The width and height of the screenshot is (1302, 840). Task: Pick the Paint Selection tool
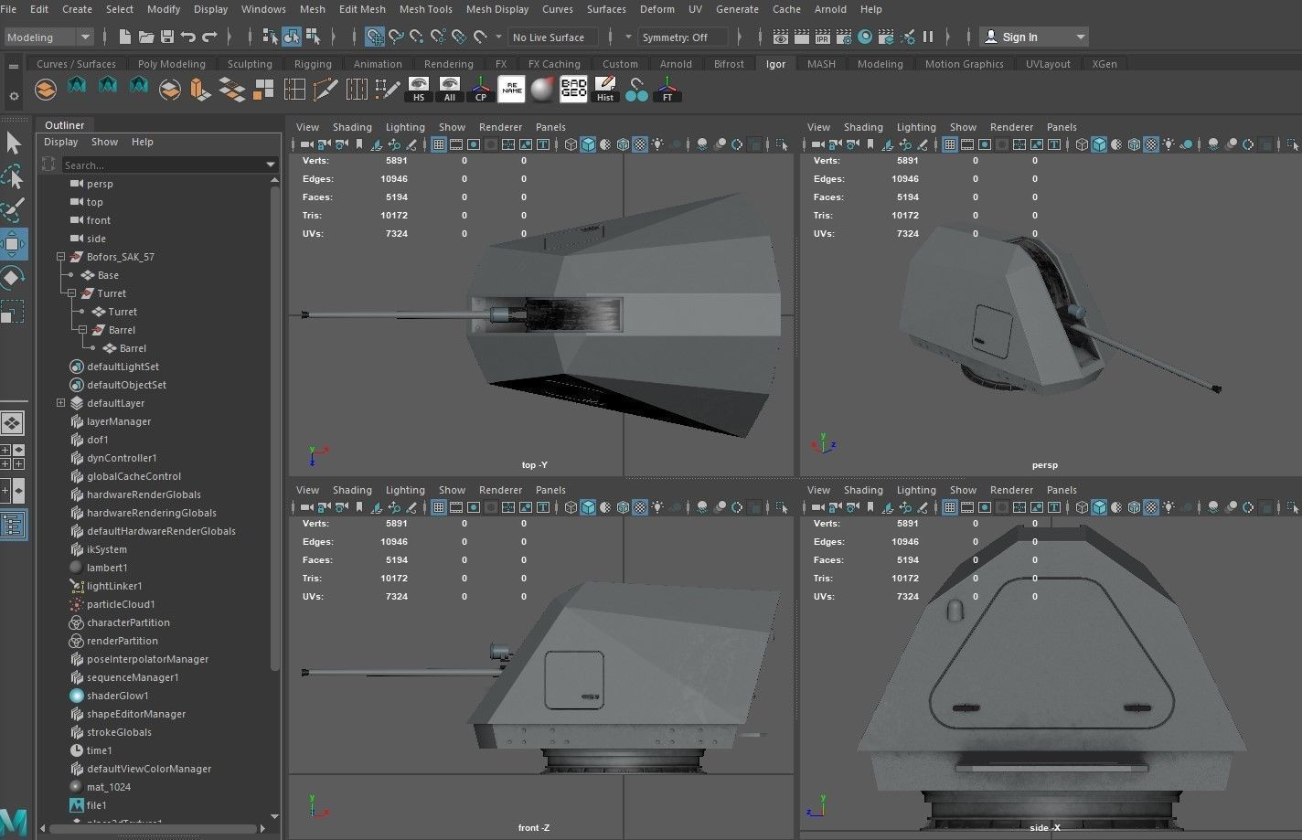(14, 210)
